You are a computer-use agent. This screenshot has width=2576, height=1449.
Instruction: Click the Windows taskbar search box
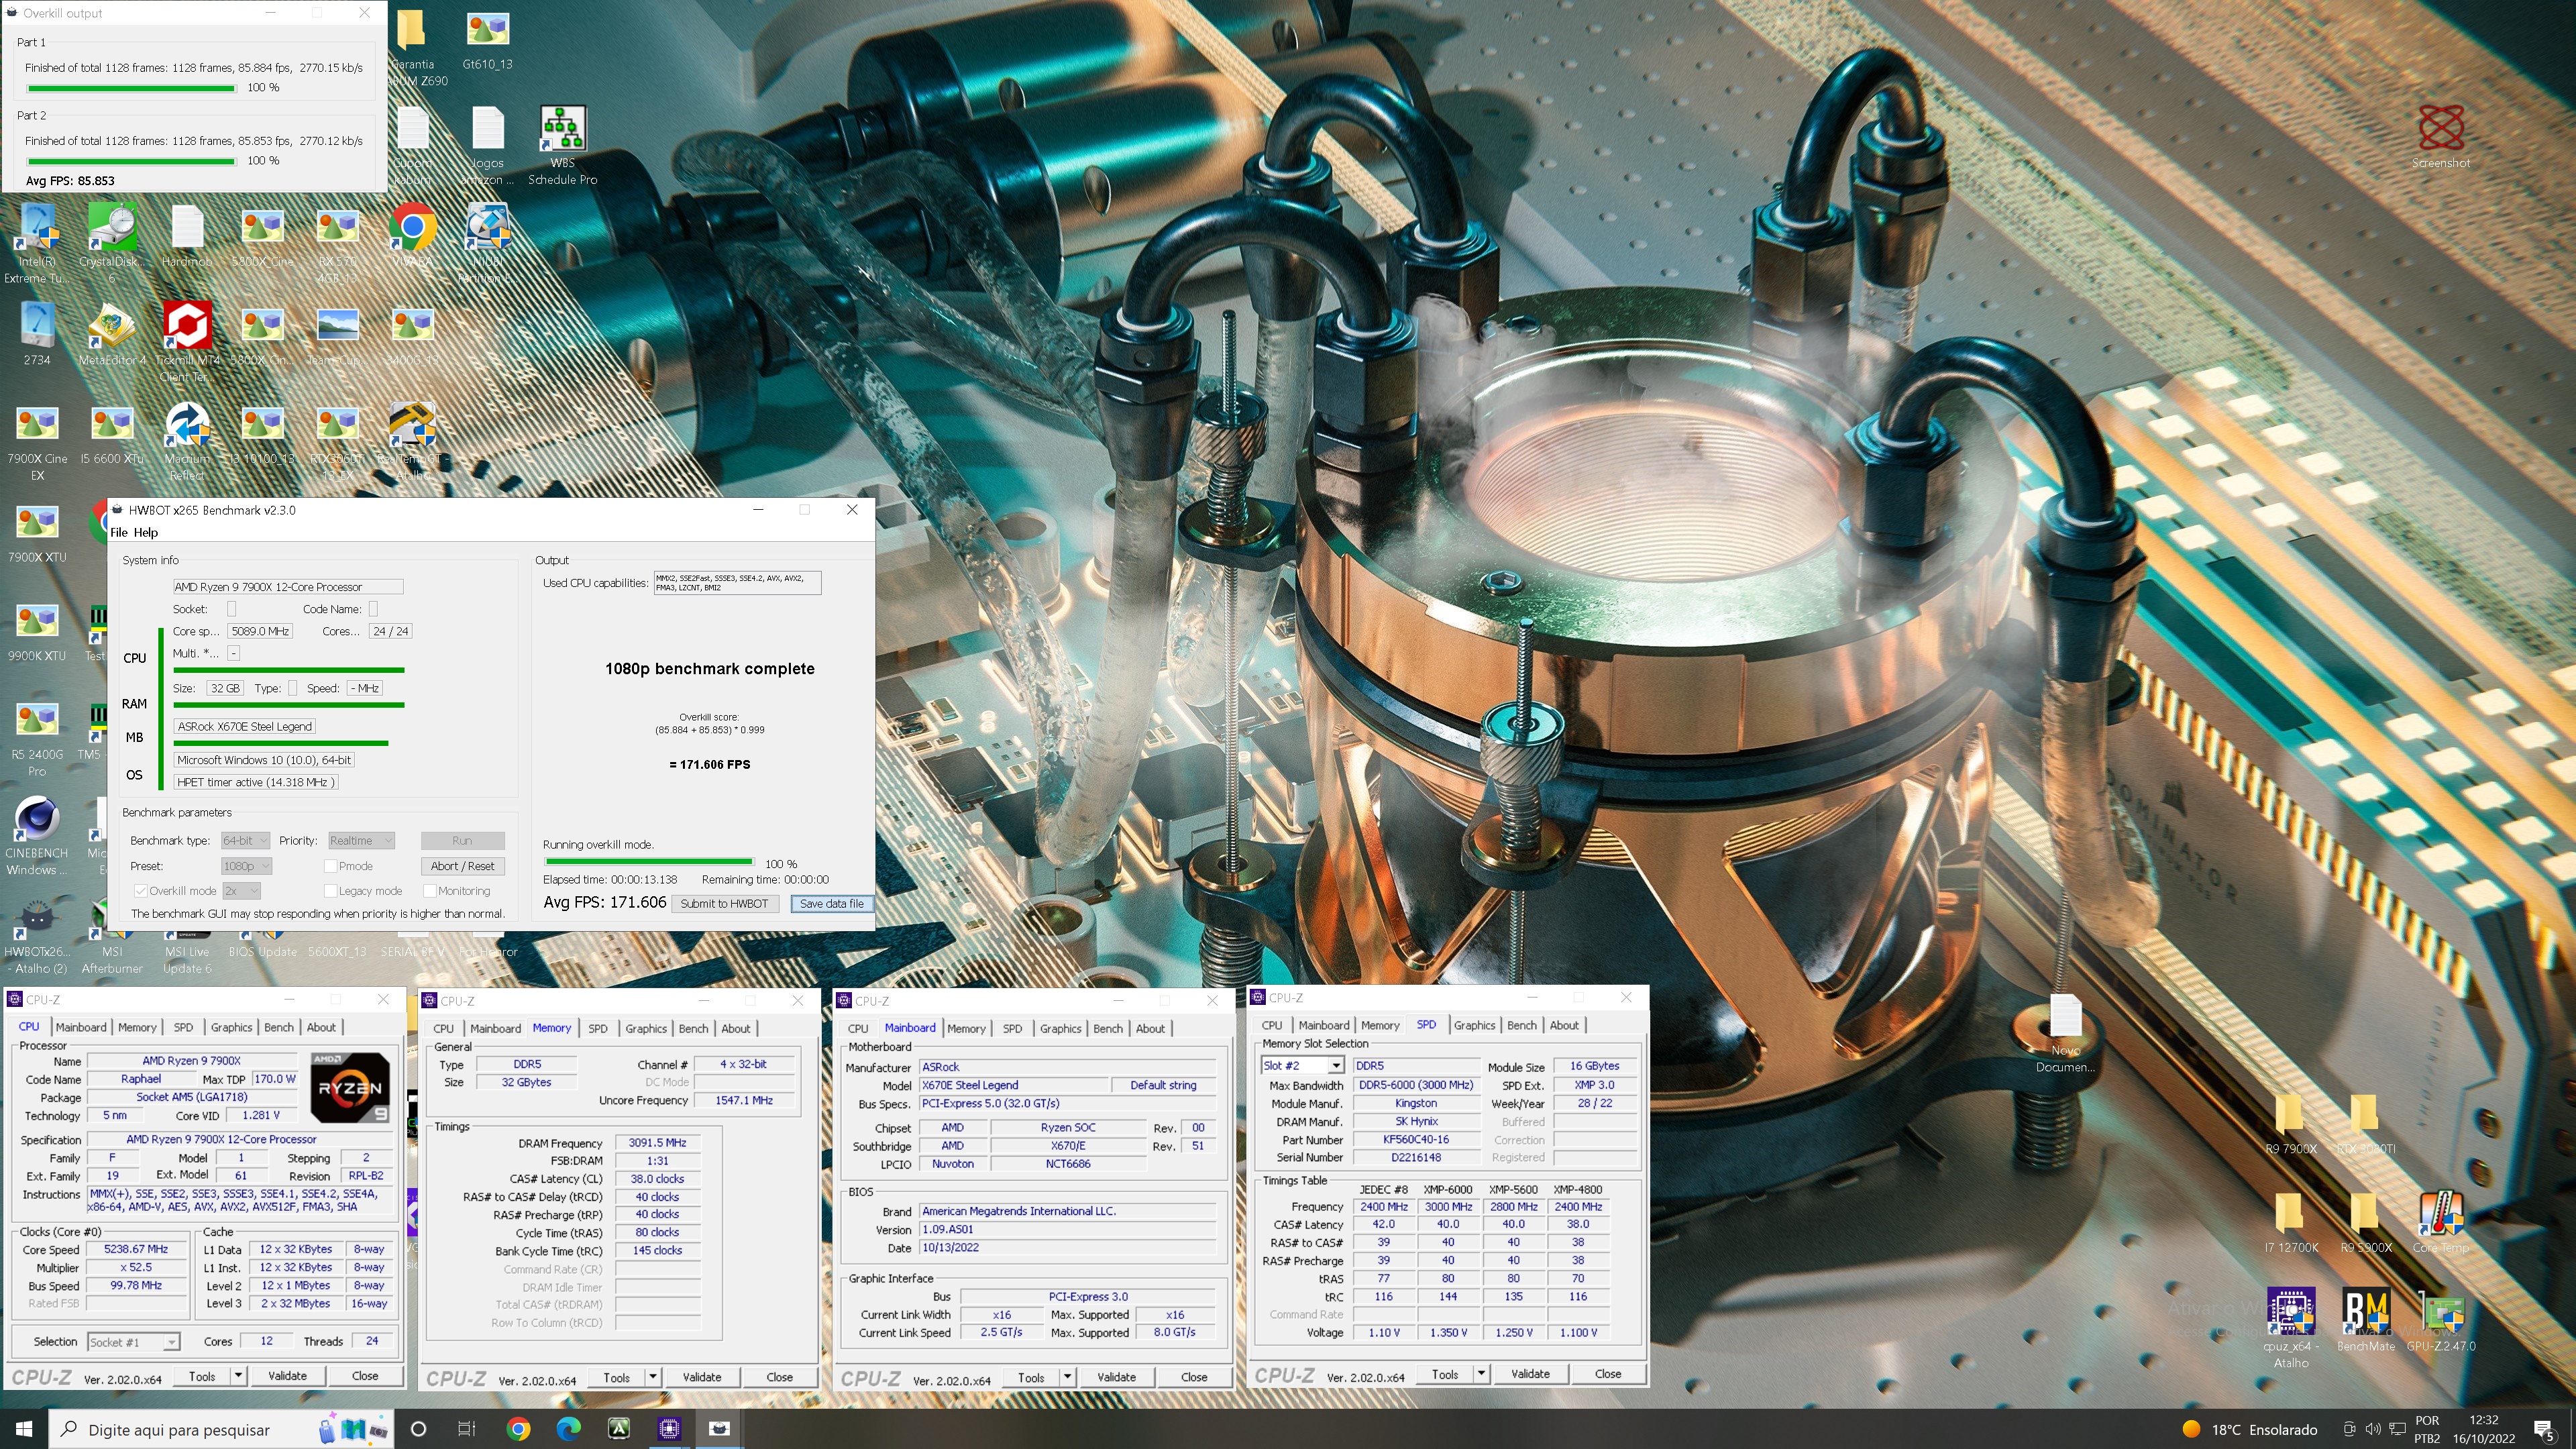coord(221,1429)
